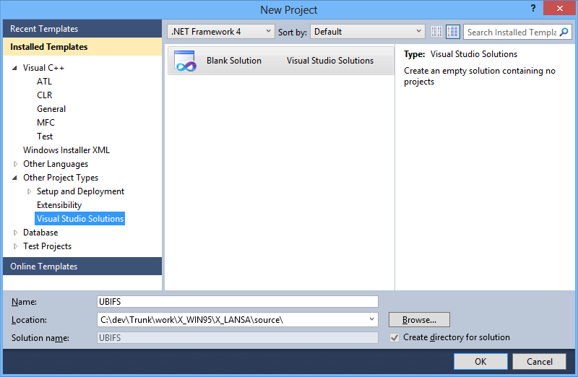578x377 pixels.
Task: Expand the Test Projects tree node
Action: (x=15, y=246)
